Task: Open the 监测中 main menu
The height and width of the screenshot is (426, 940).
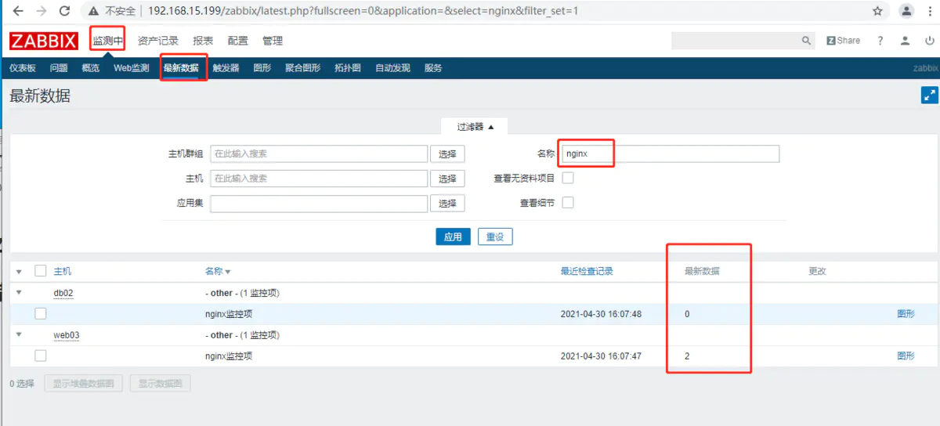Action: tap(108, 41)
